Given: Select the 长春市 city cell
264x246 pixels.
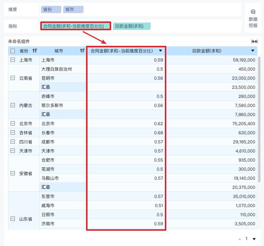Looking at the screenshot, I should [63, 132].
